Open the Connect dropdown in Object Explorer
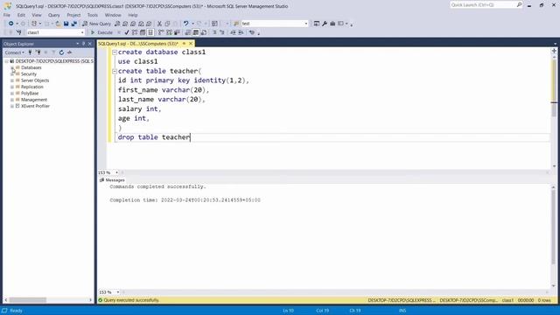This screenshot has height=315, width=560. pyautogui.click(x=14, y=52)
